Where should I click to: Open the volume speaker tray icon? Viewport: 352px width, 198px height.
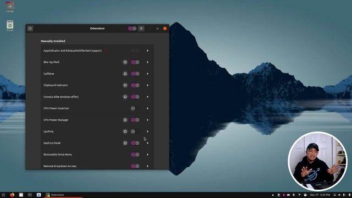[339, 195]
